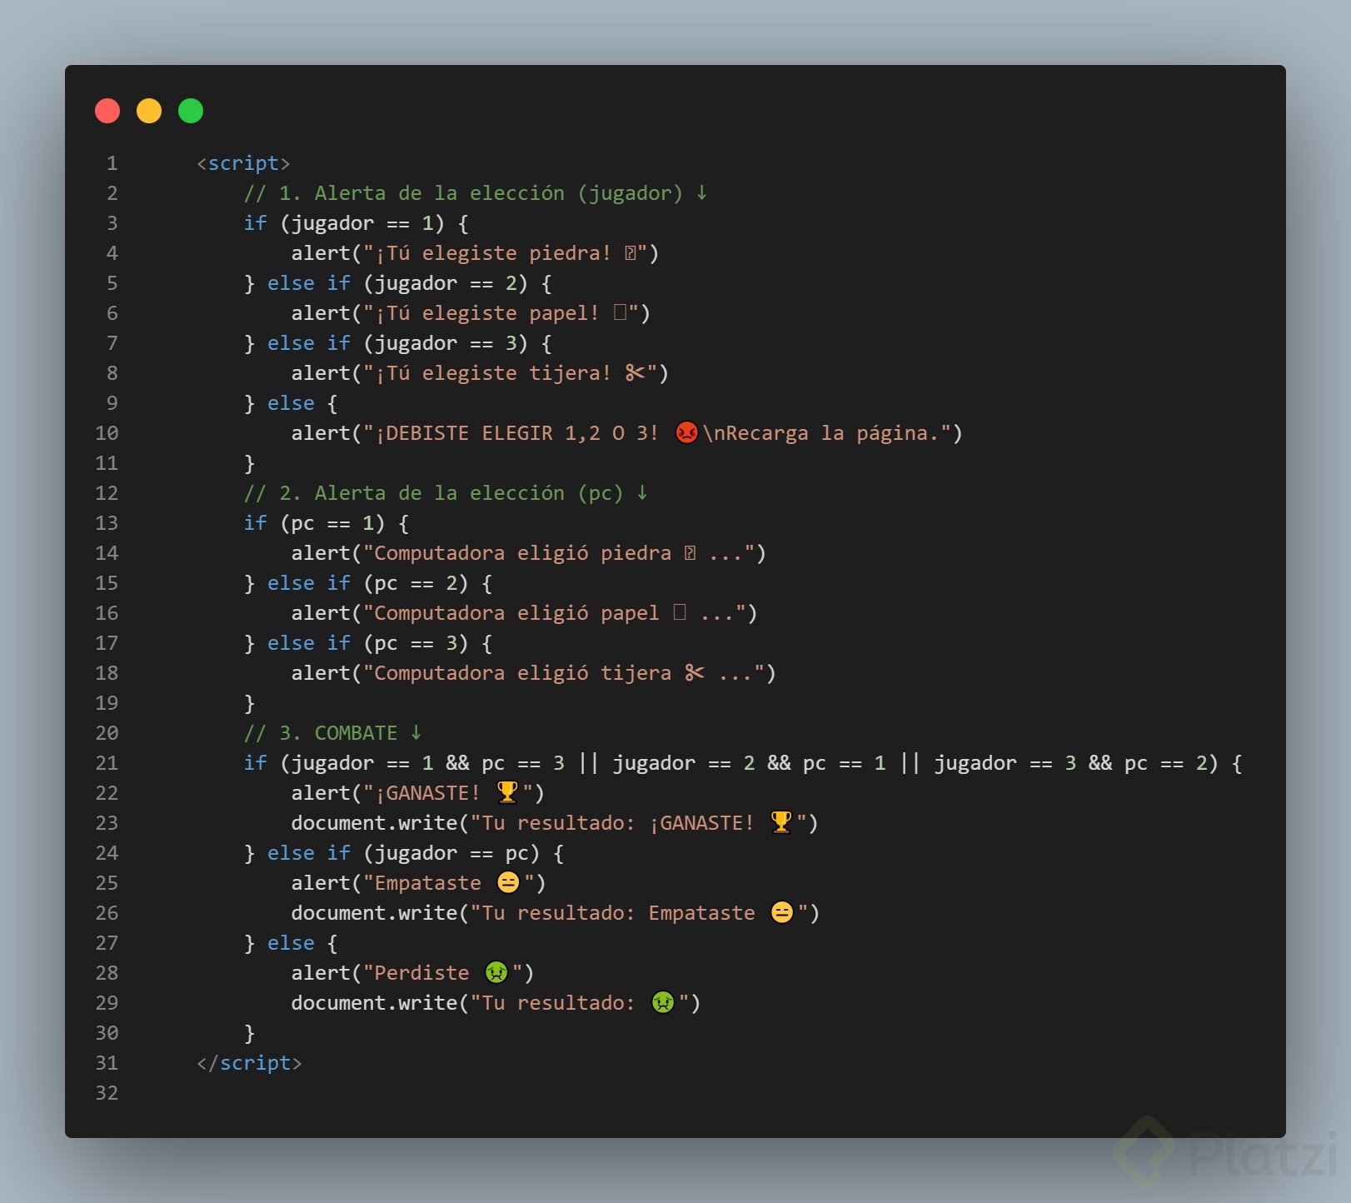Click line number 10
1351x1203 pixels.
point(107,433)
